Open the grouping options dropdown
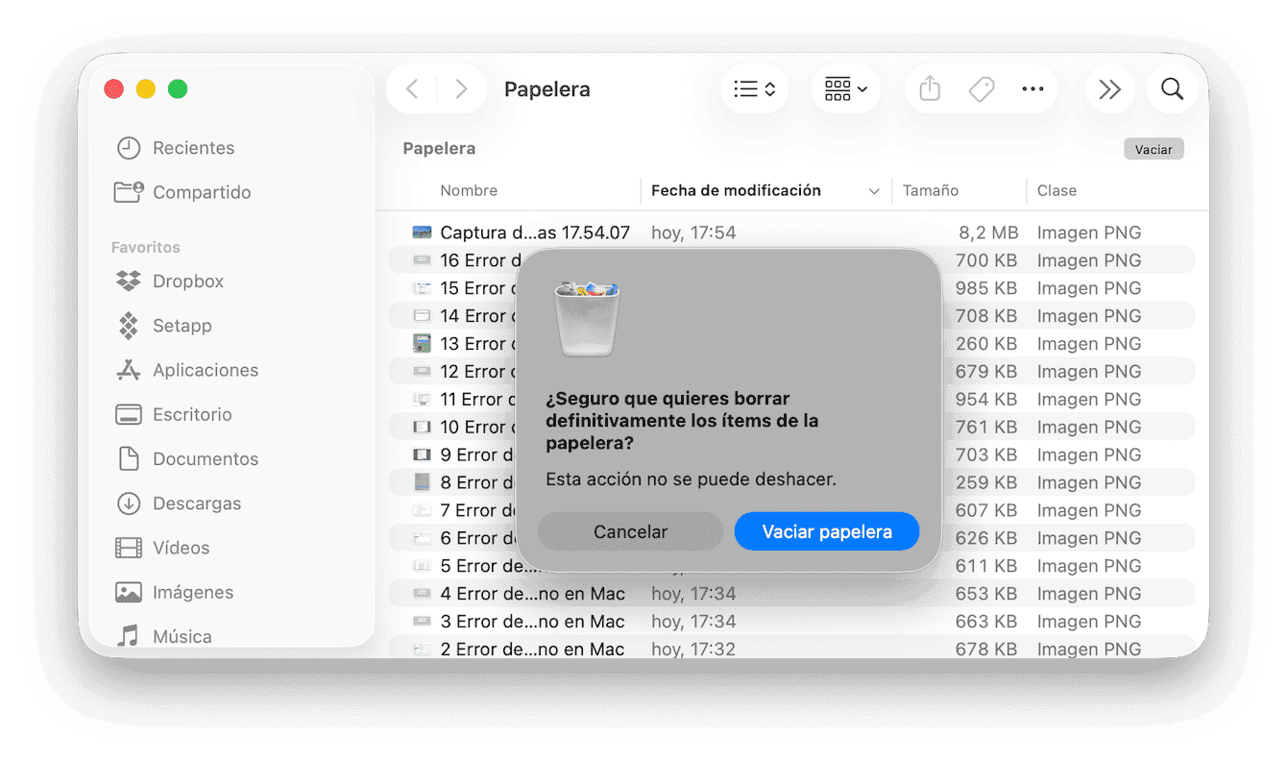 tap(845, 89)
